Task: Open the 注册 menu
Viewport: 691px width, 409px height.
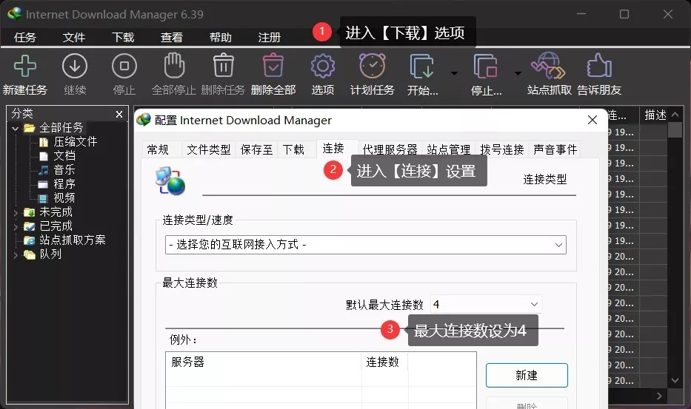Action: tap(270, 38)
